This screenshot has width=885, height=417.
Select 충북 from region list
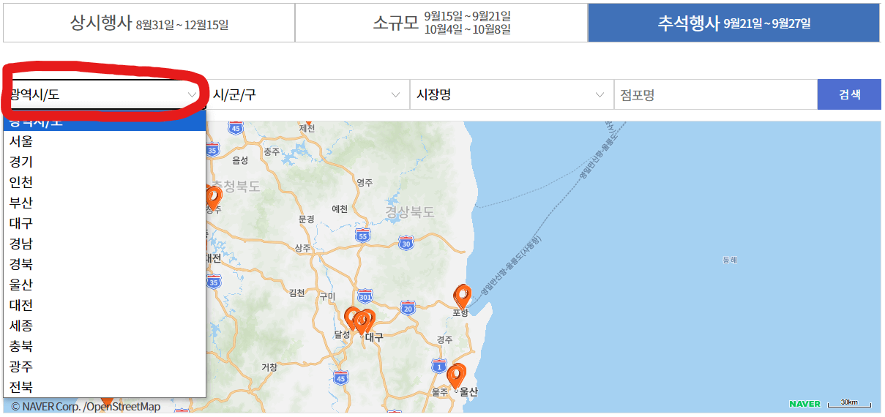(x=105, y=346)
